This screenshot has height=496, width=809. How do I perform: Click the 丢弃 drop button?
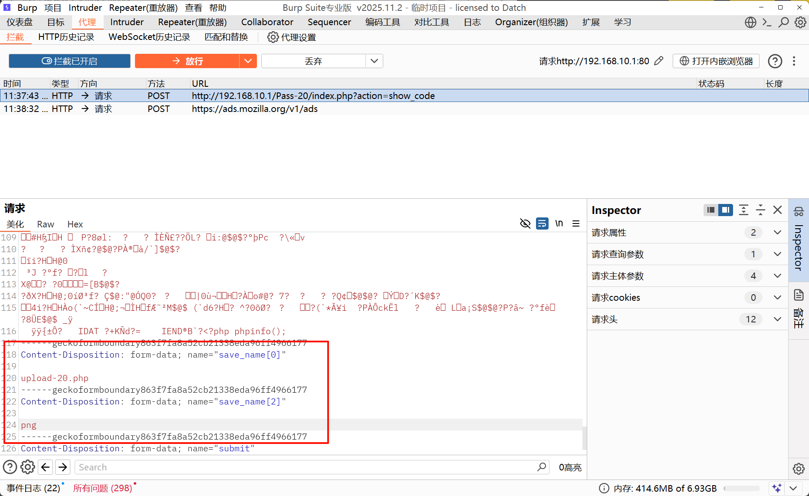[313, 61]
